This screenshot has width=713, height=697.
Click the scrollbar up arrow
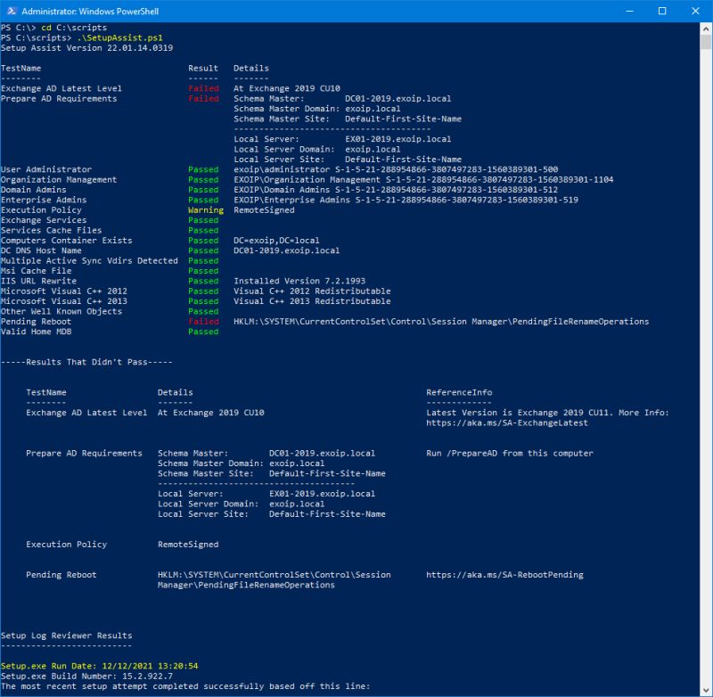[705, 29]
